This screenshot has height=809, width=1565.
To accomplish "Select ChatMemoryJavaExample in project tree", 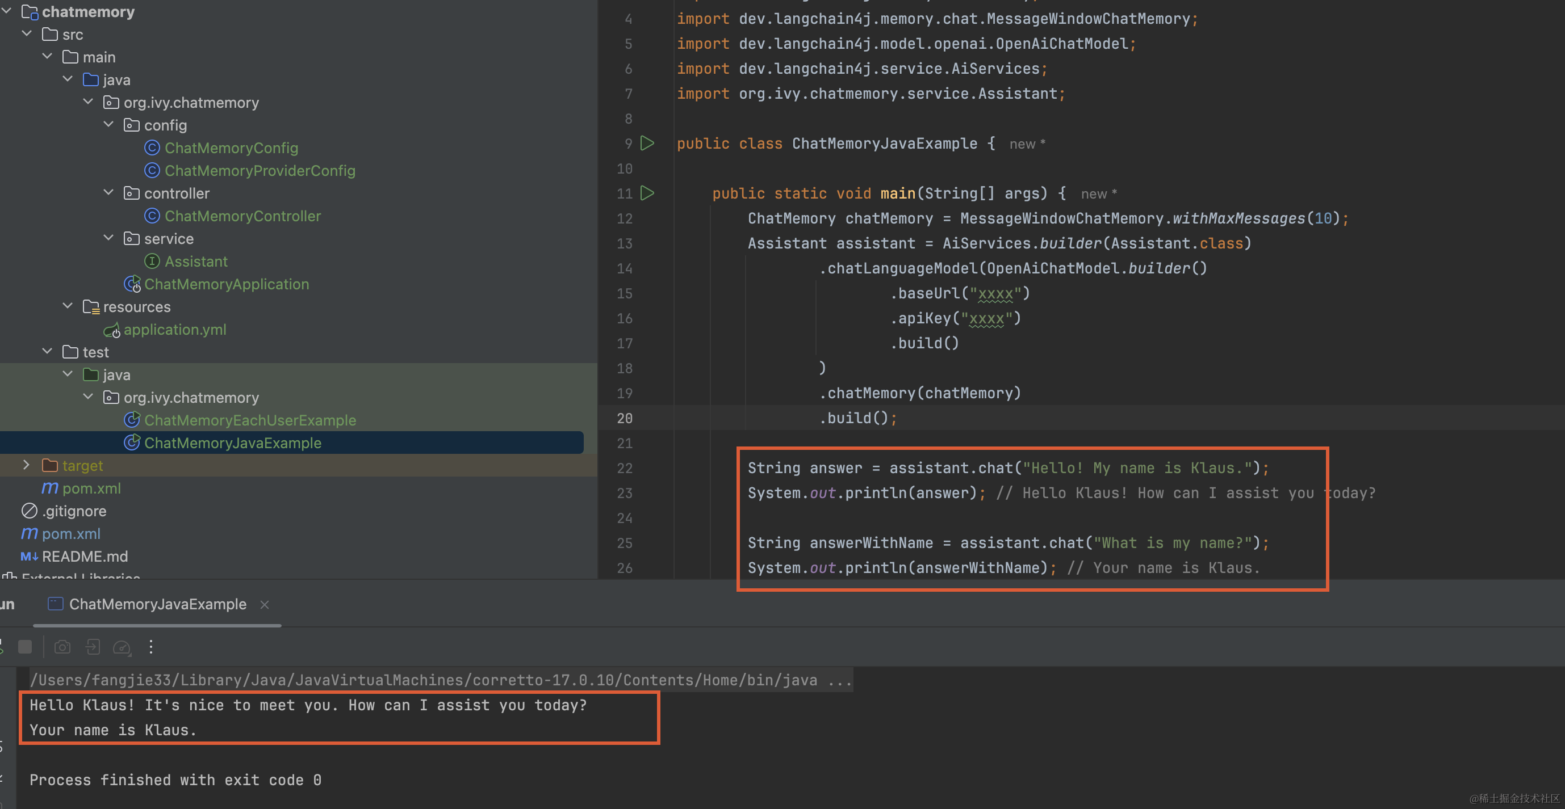I will [292, 443].
